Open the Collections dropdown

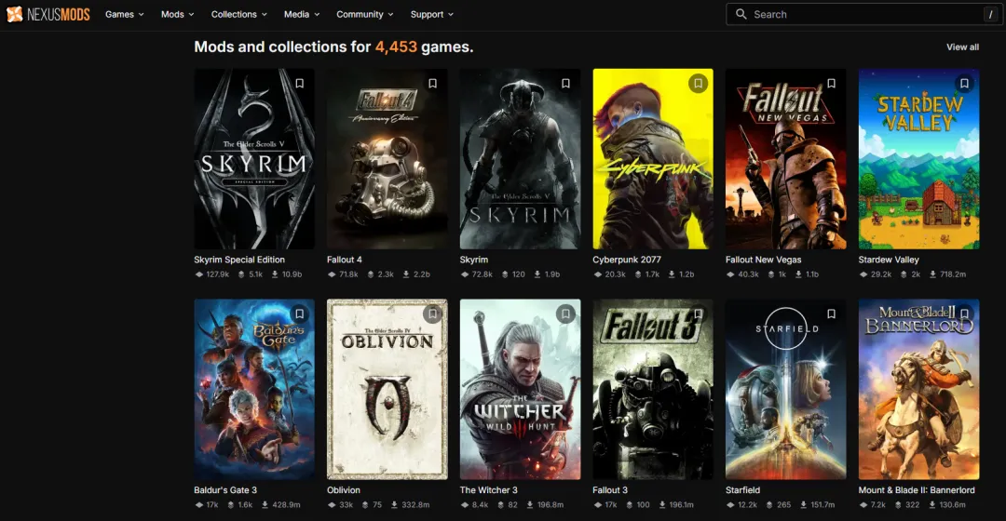tap(238, 14)
